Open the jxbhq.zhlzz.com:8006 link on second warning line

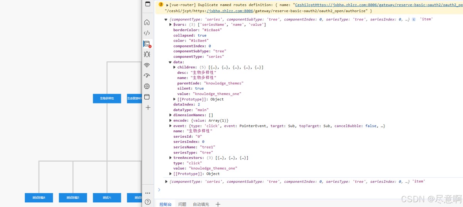click(231, 11)
